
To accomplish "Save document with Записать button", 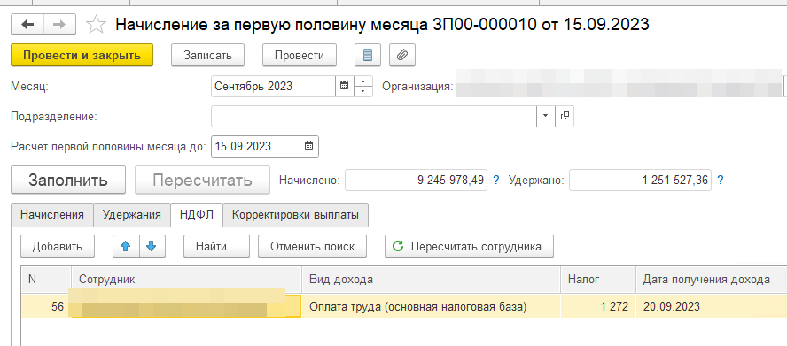I will click(207, 55).
